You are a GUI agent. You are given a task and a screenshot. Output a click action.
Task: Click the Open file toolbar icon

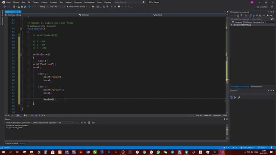(19, 7)
